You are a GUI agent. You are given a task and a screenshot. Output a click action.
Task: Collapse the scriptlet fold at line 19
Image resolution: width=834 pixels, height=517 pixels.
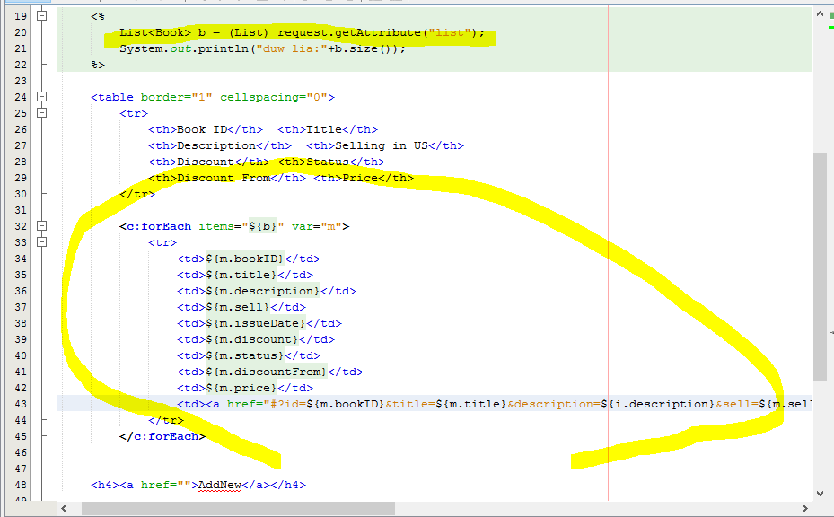click(41, 16)
